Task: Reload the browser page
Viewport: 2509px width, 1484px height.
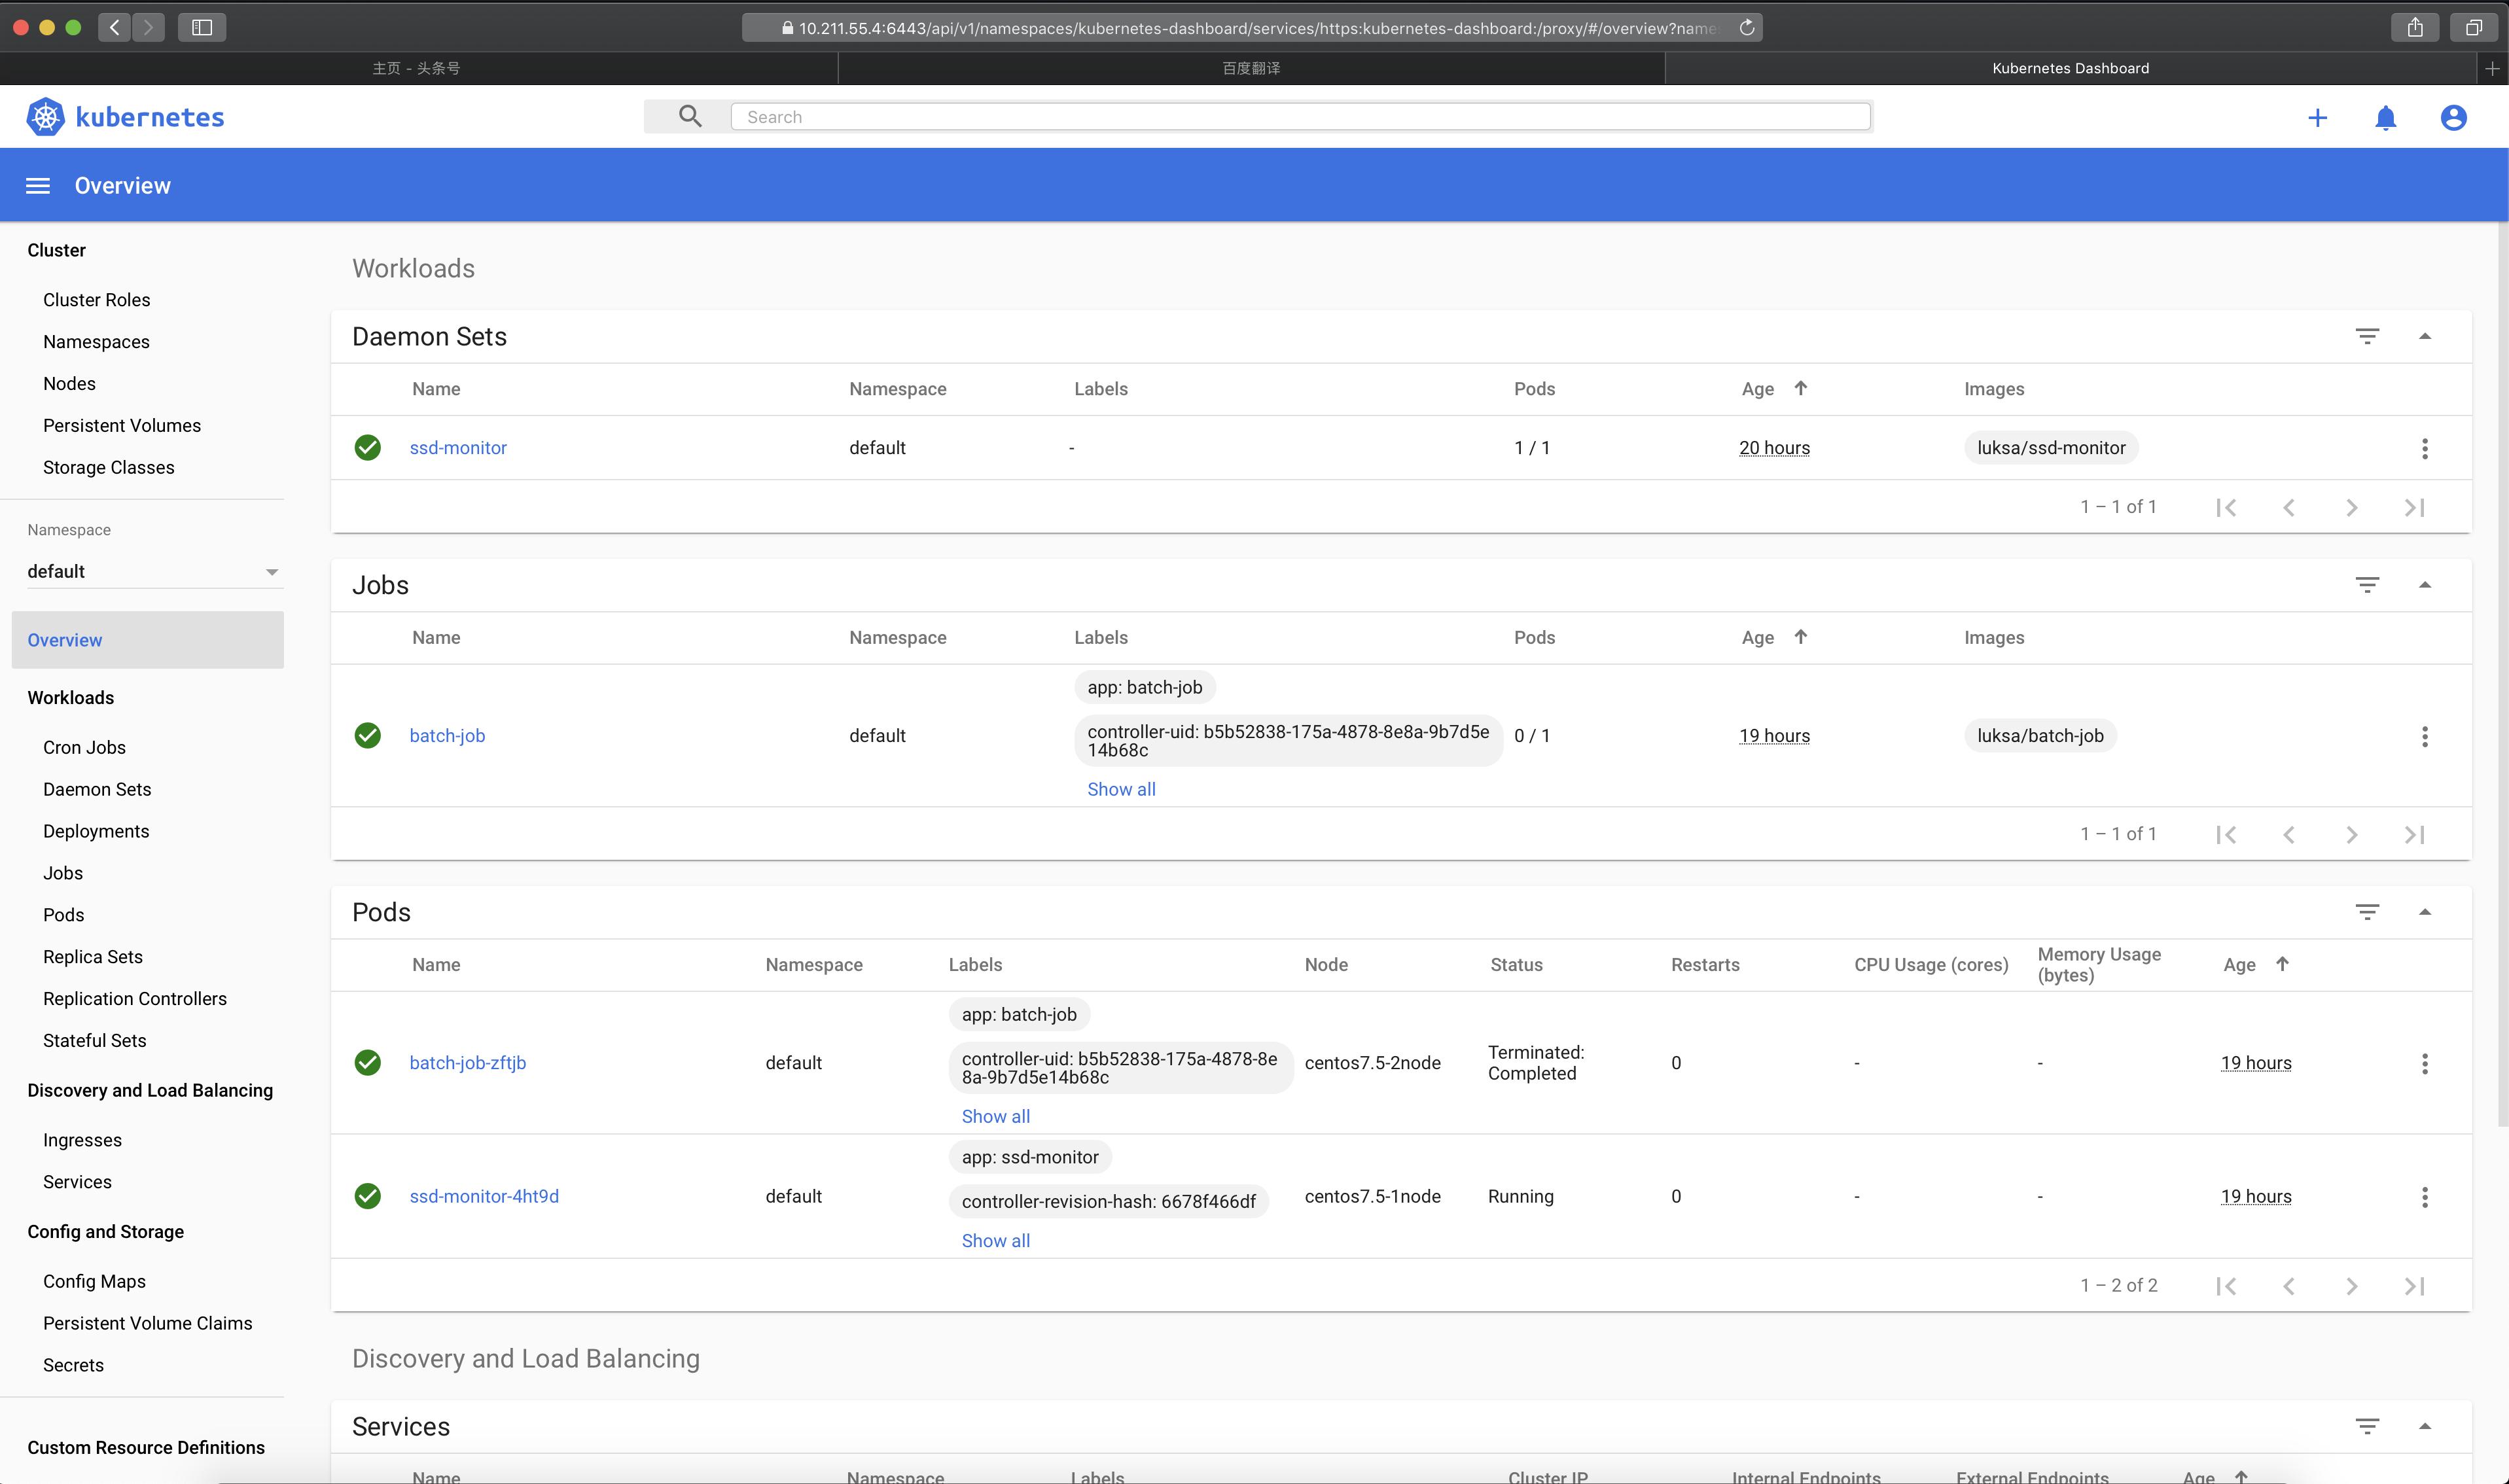Action: [x=1746, y=28]
